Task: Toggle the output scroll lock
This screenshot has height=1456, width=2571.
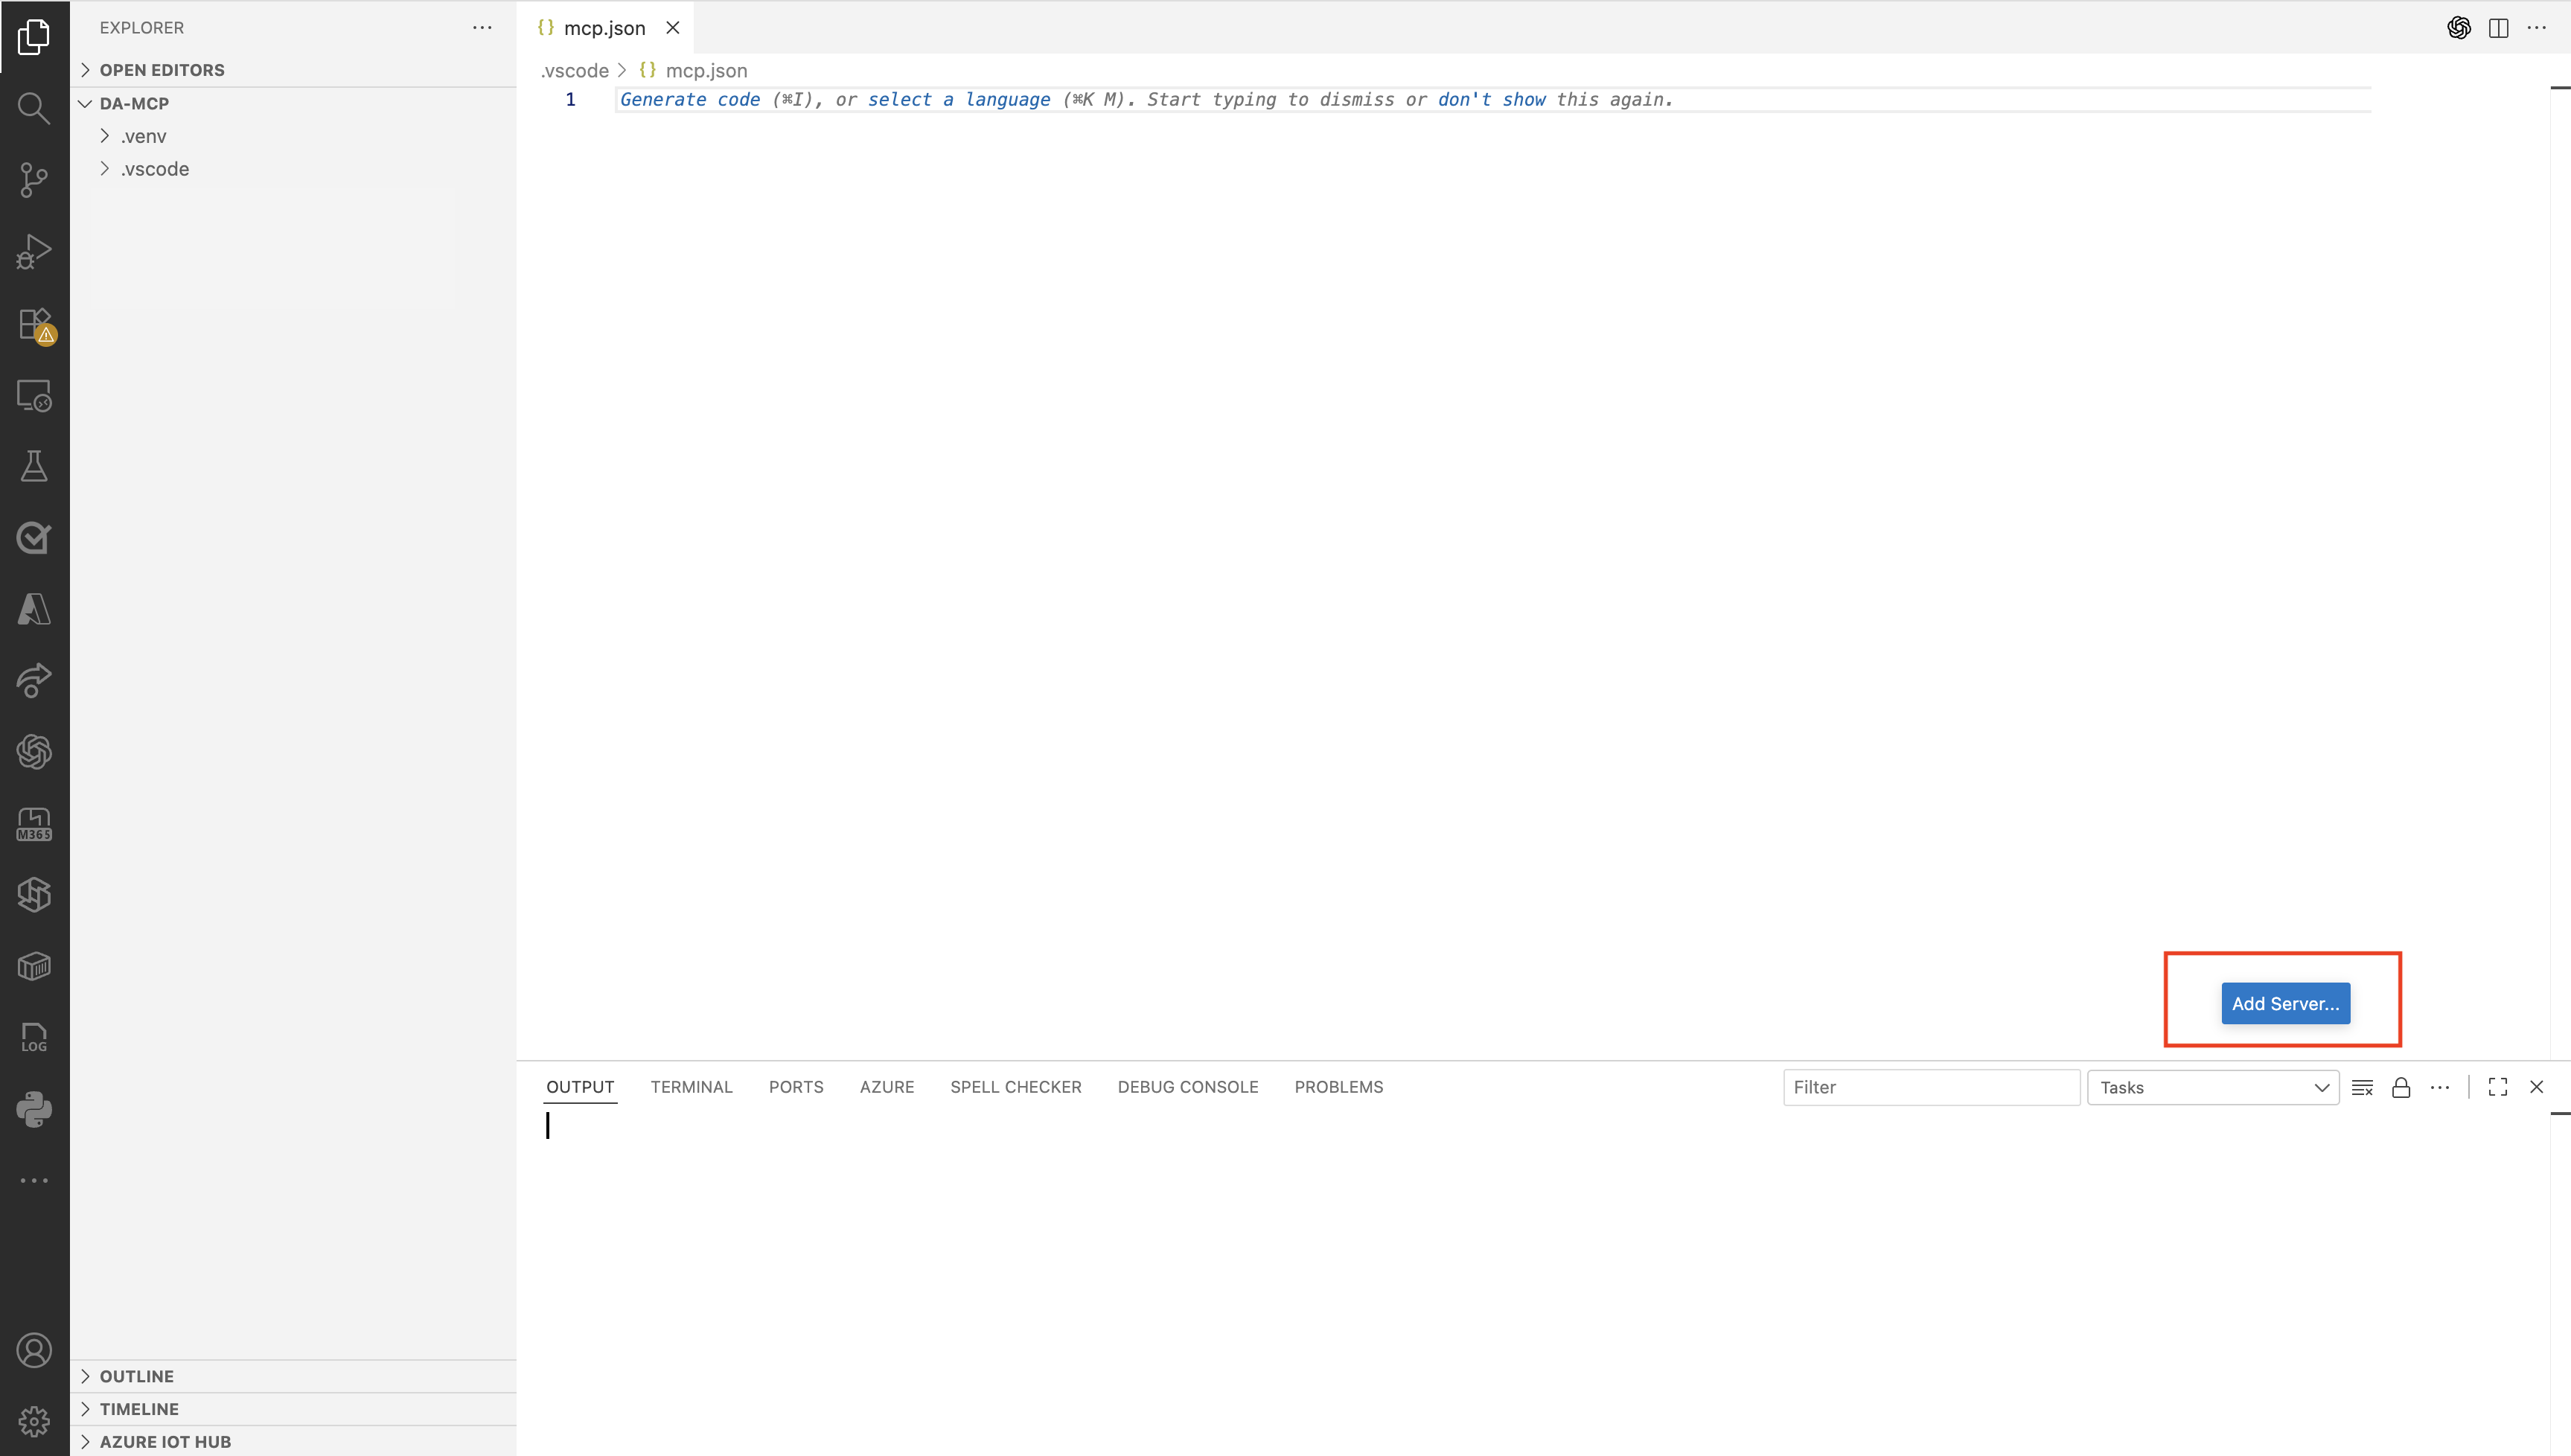Action: coord(2401,1087)
